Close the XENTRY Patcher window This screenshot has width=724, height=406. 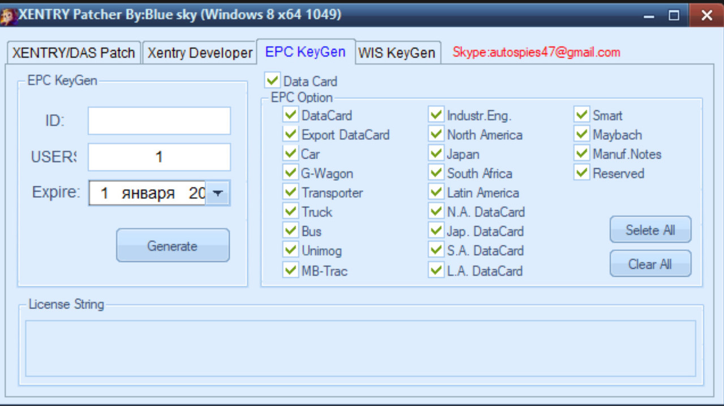[706, 15]
